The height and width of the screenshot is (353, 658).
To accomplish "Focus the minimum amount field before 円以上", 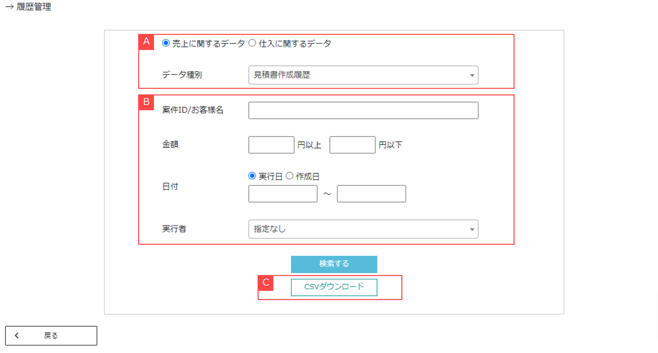I will pyautogui.click(x=271, y=145).
